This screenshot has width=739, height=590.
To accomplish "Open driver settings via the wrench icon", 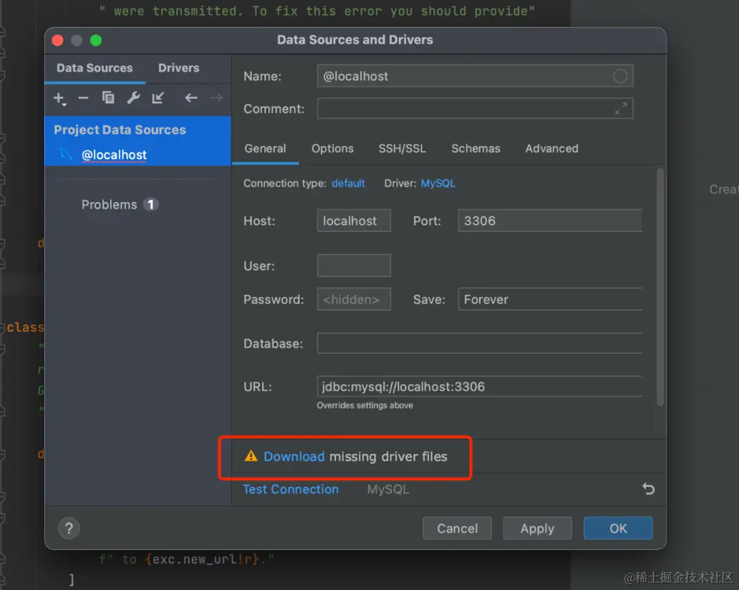I will pos(133,98).
